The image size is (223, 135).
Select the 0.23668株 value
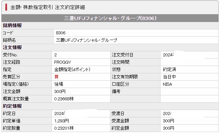pyautogui.click(x=64, y=99)
